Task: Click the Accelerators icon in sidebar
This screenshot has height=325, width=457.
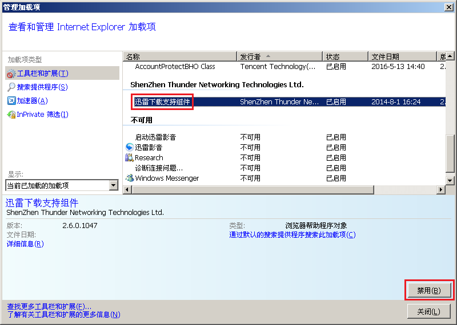Action: coord(11,101)
